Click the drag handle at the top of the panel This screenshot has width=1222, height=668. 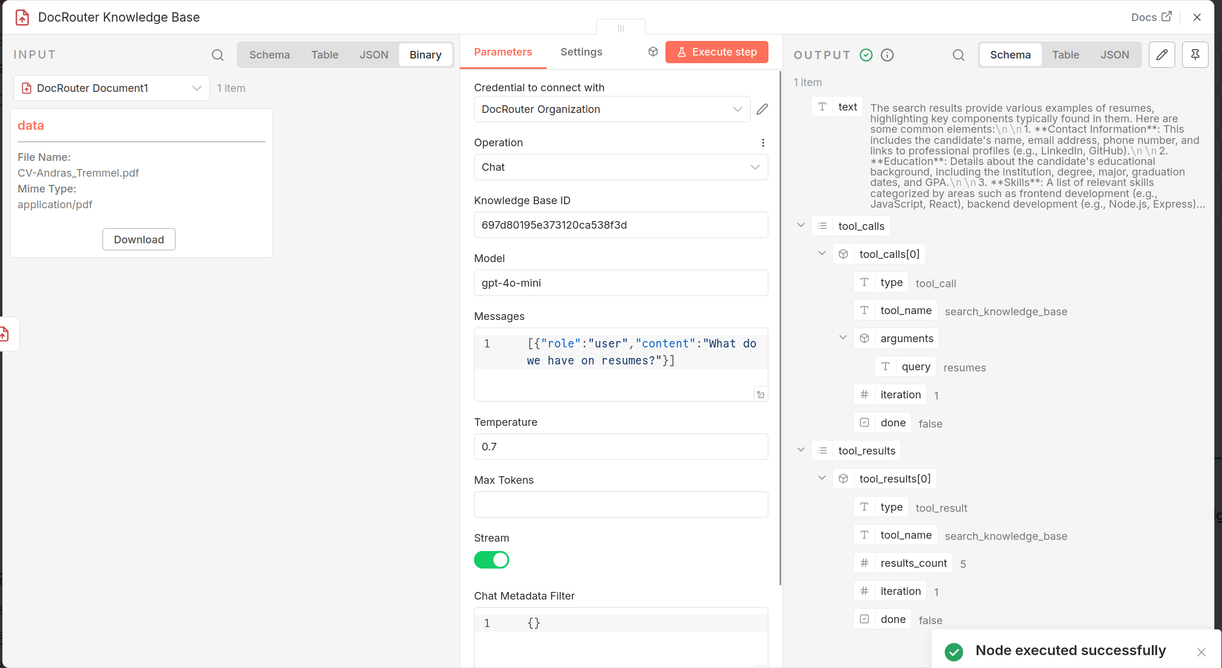[x=621, y=27]
